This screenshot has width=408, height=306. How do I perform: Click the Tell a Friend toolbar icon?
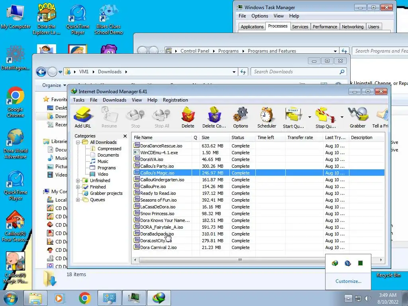380,118
